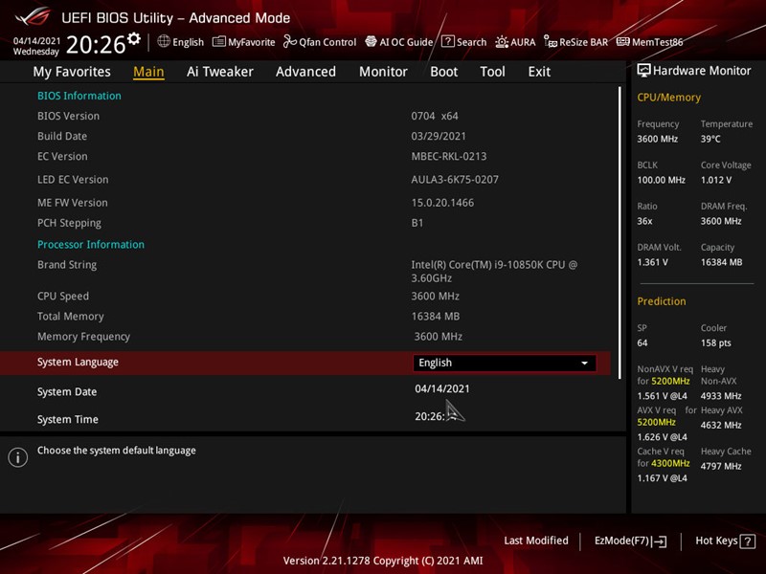Open the Advanced tab
Image resolution: width=766 pixels, height=574 pixels.
coord(305,72)
